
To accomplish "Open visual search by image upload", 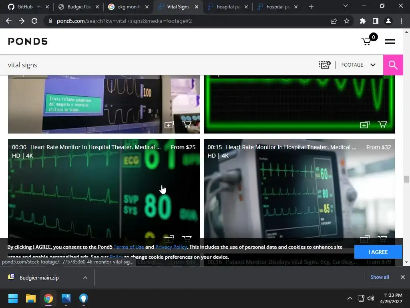I will click(x=325, y=65).
